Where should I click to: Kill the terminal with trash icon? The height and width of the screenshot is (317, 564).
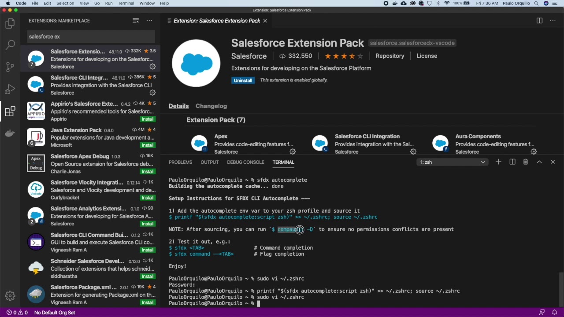[526, 162]
